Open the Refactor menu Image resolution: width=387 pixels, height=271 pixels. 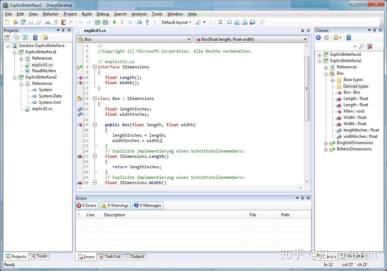pos(50,14)
